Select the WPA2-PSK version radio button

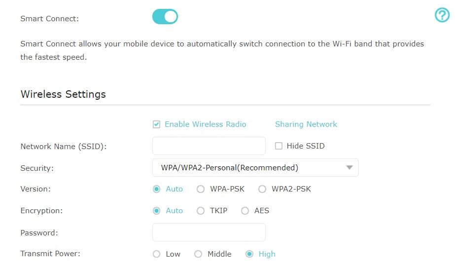click(262, 189)
